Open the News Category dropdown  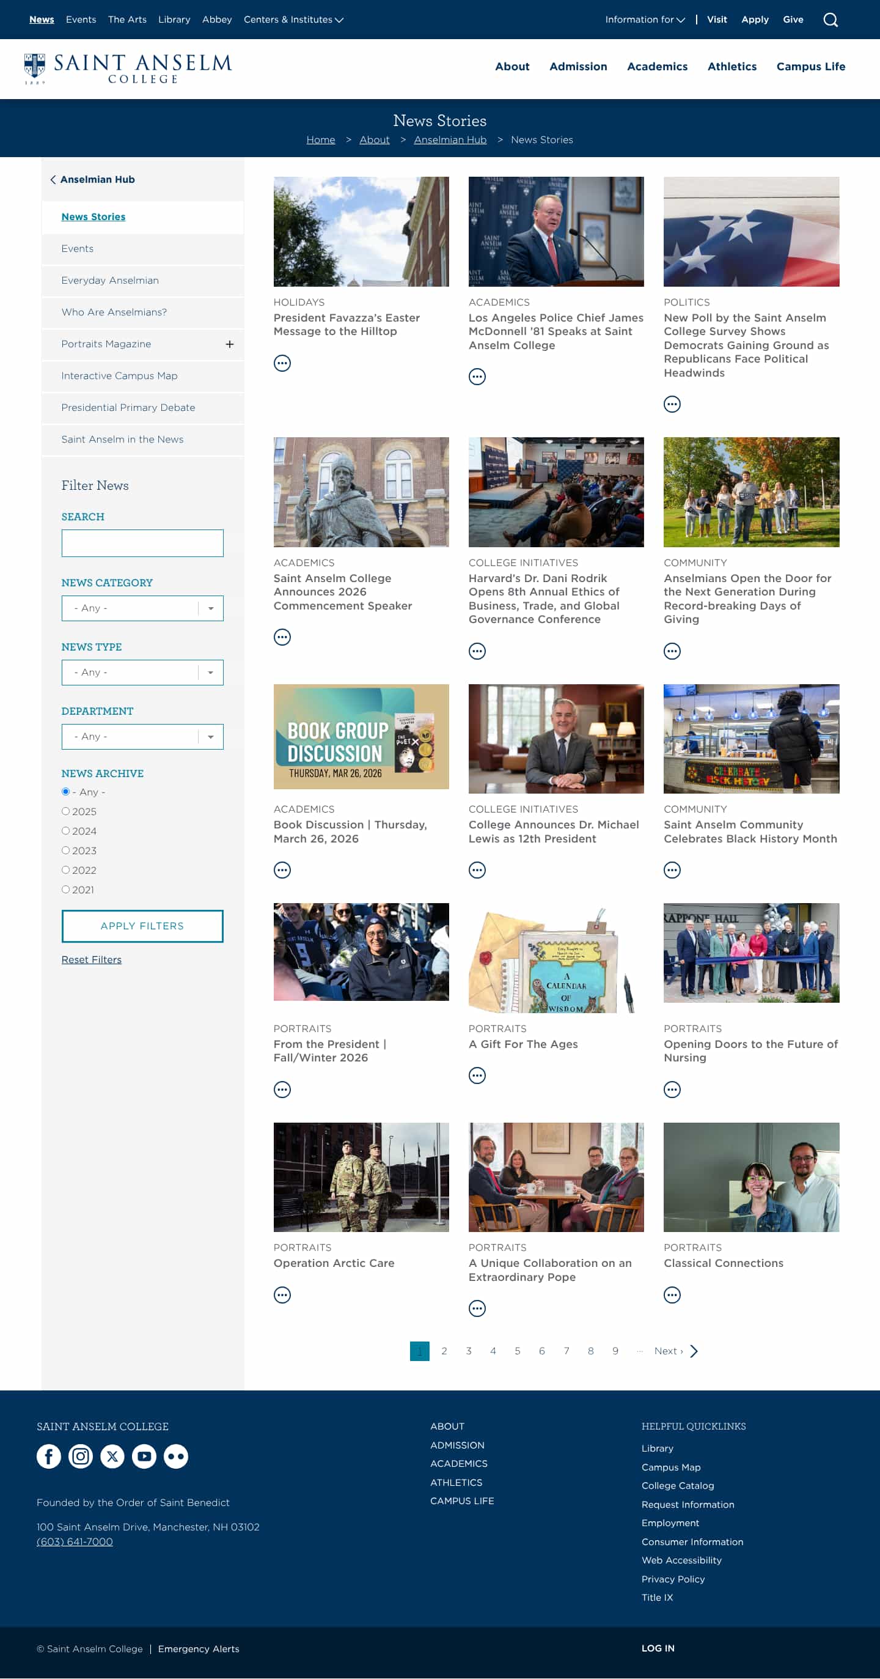click(142, 608)
